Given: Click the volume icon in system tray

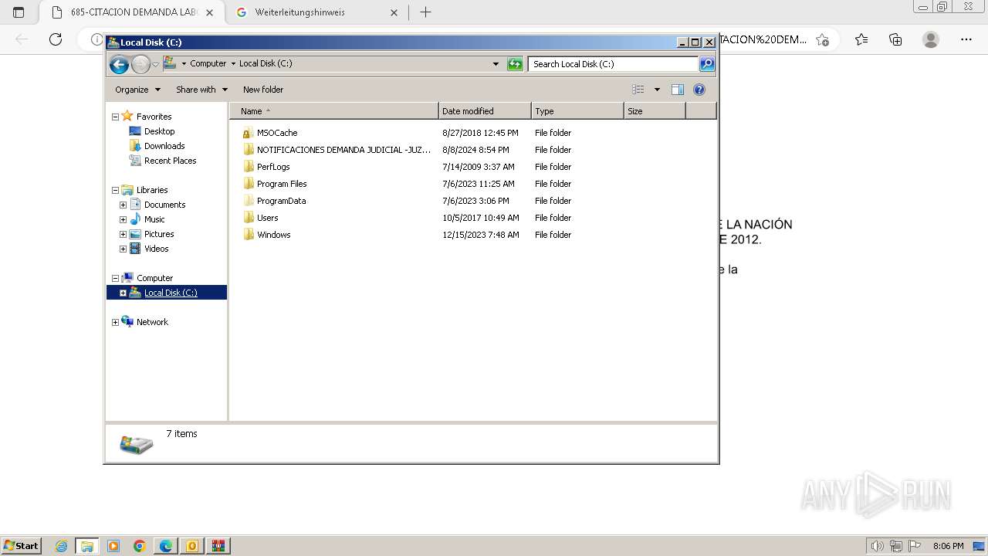Looking at the screenshot, I should (878, 546).
